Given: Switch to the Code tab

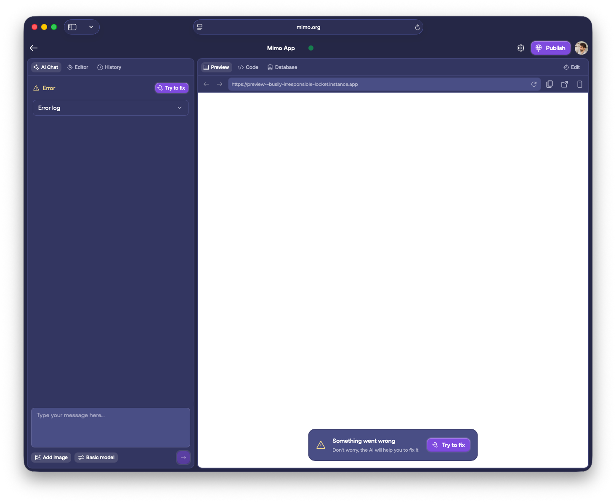Looking at the screenshot, I should pyautogui.click(x=248, y=67).
